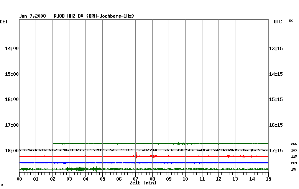Select the 16:00 CET time label
The width and height of the screenshot is (299, 189).
12,99
